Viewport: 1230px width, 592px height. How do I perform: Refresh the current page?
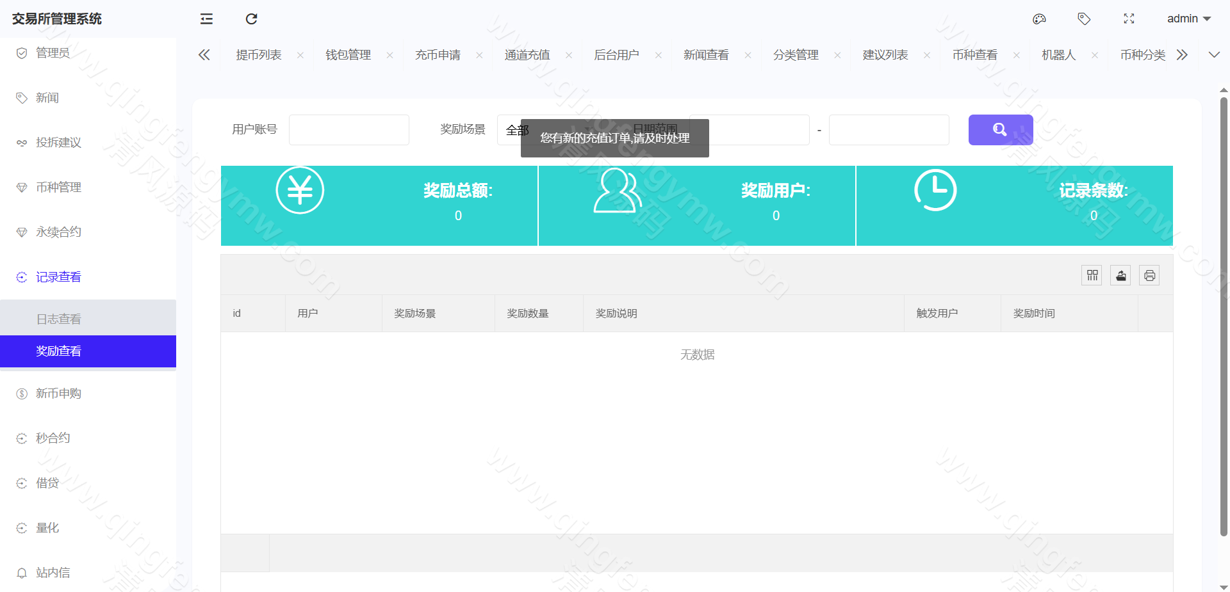pos(251,19)
